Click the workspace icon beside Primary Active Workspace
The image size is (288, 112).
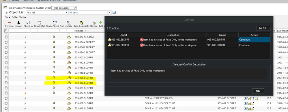coord(5,8)
